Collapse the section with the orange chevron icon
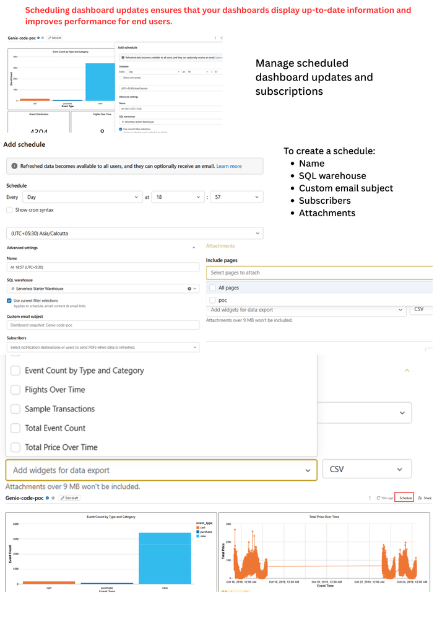Screen dimensions: 437x619 pos(407,371)
